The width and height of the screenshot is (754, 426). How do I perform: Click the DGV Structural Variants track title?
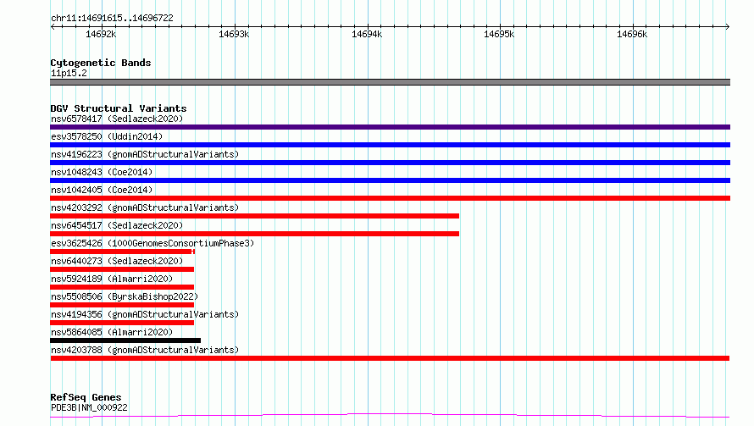(x=119, y=108)
